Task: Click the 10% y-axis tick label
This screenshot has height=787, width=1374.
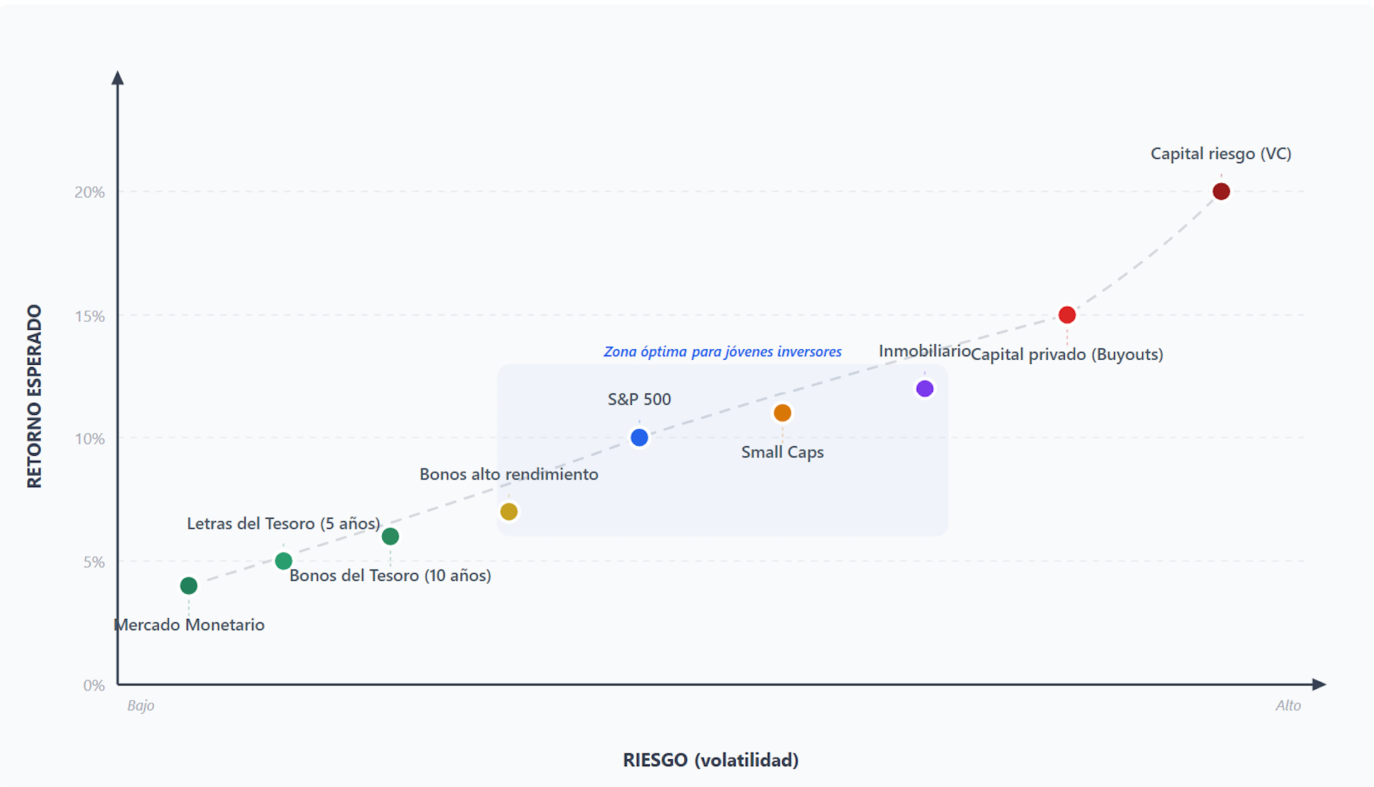Action: (89, 439)
